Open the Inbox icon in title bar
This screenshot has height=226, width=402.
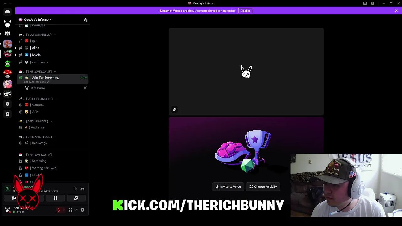click(x=365, y=3)
